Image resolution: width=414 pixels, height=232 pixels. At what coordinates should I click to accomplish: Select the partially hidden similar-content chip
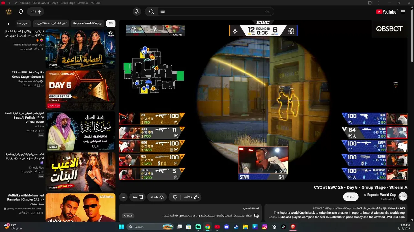[22, 24]
